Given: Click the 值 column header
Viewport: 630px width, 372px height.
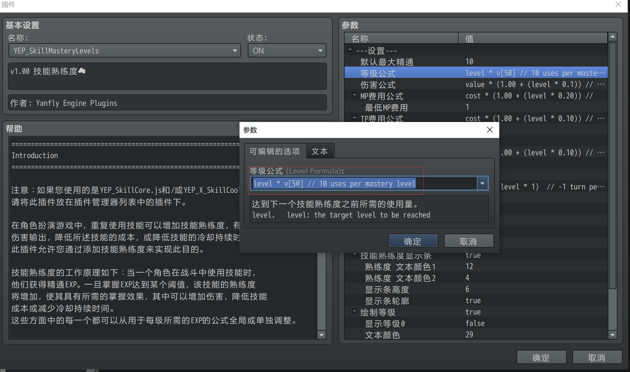Looking at the screenshot, I should point(533,38).
